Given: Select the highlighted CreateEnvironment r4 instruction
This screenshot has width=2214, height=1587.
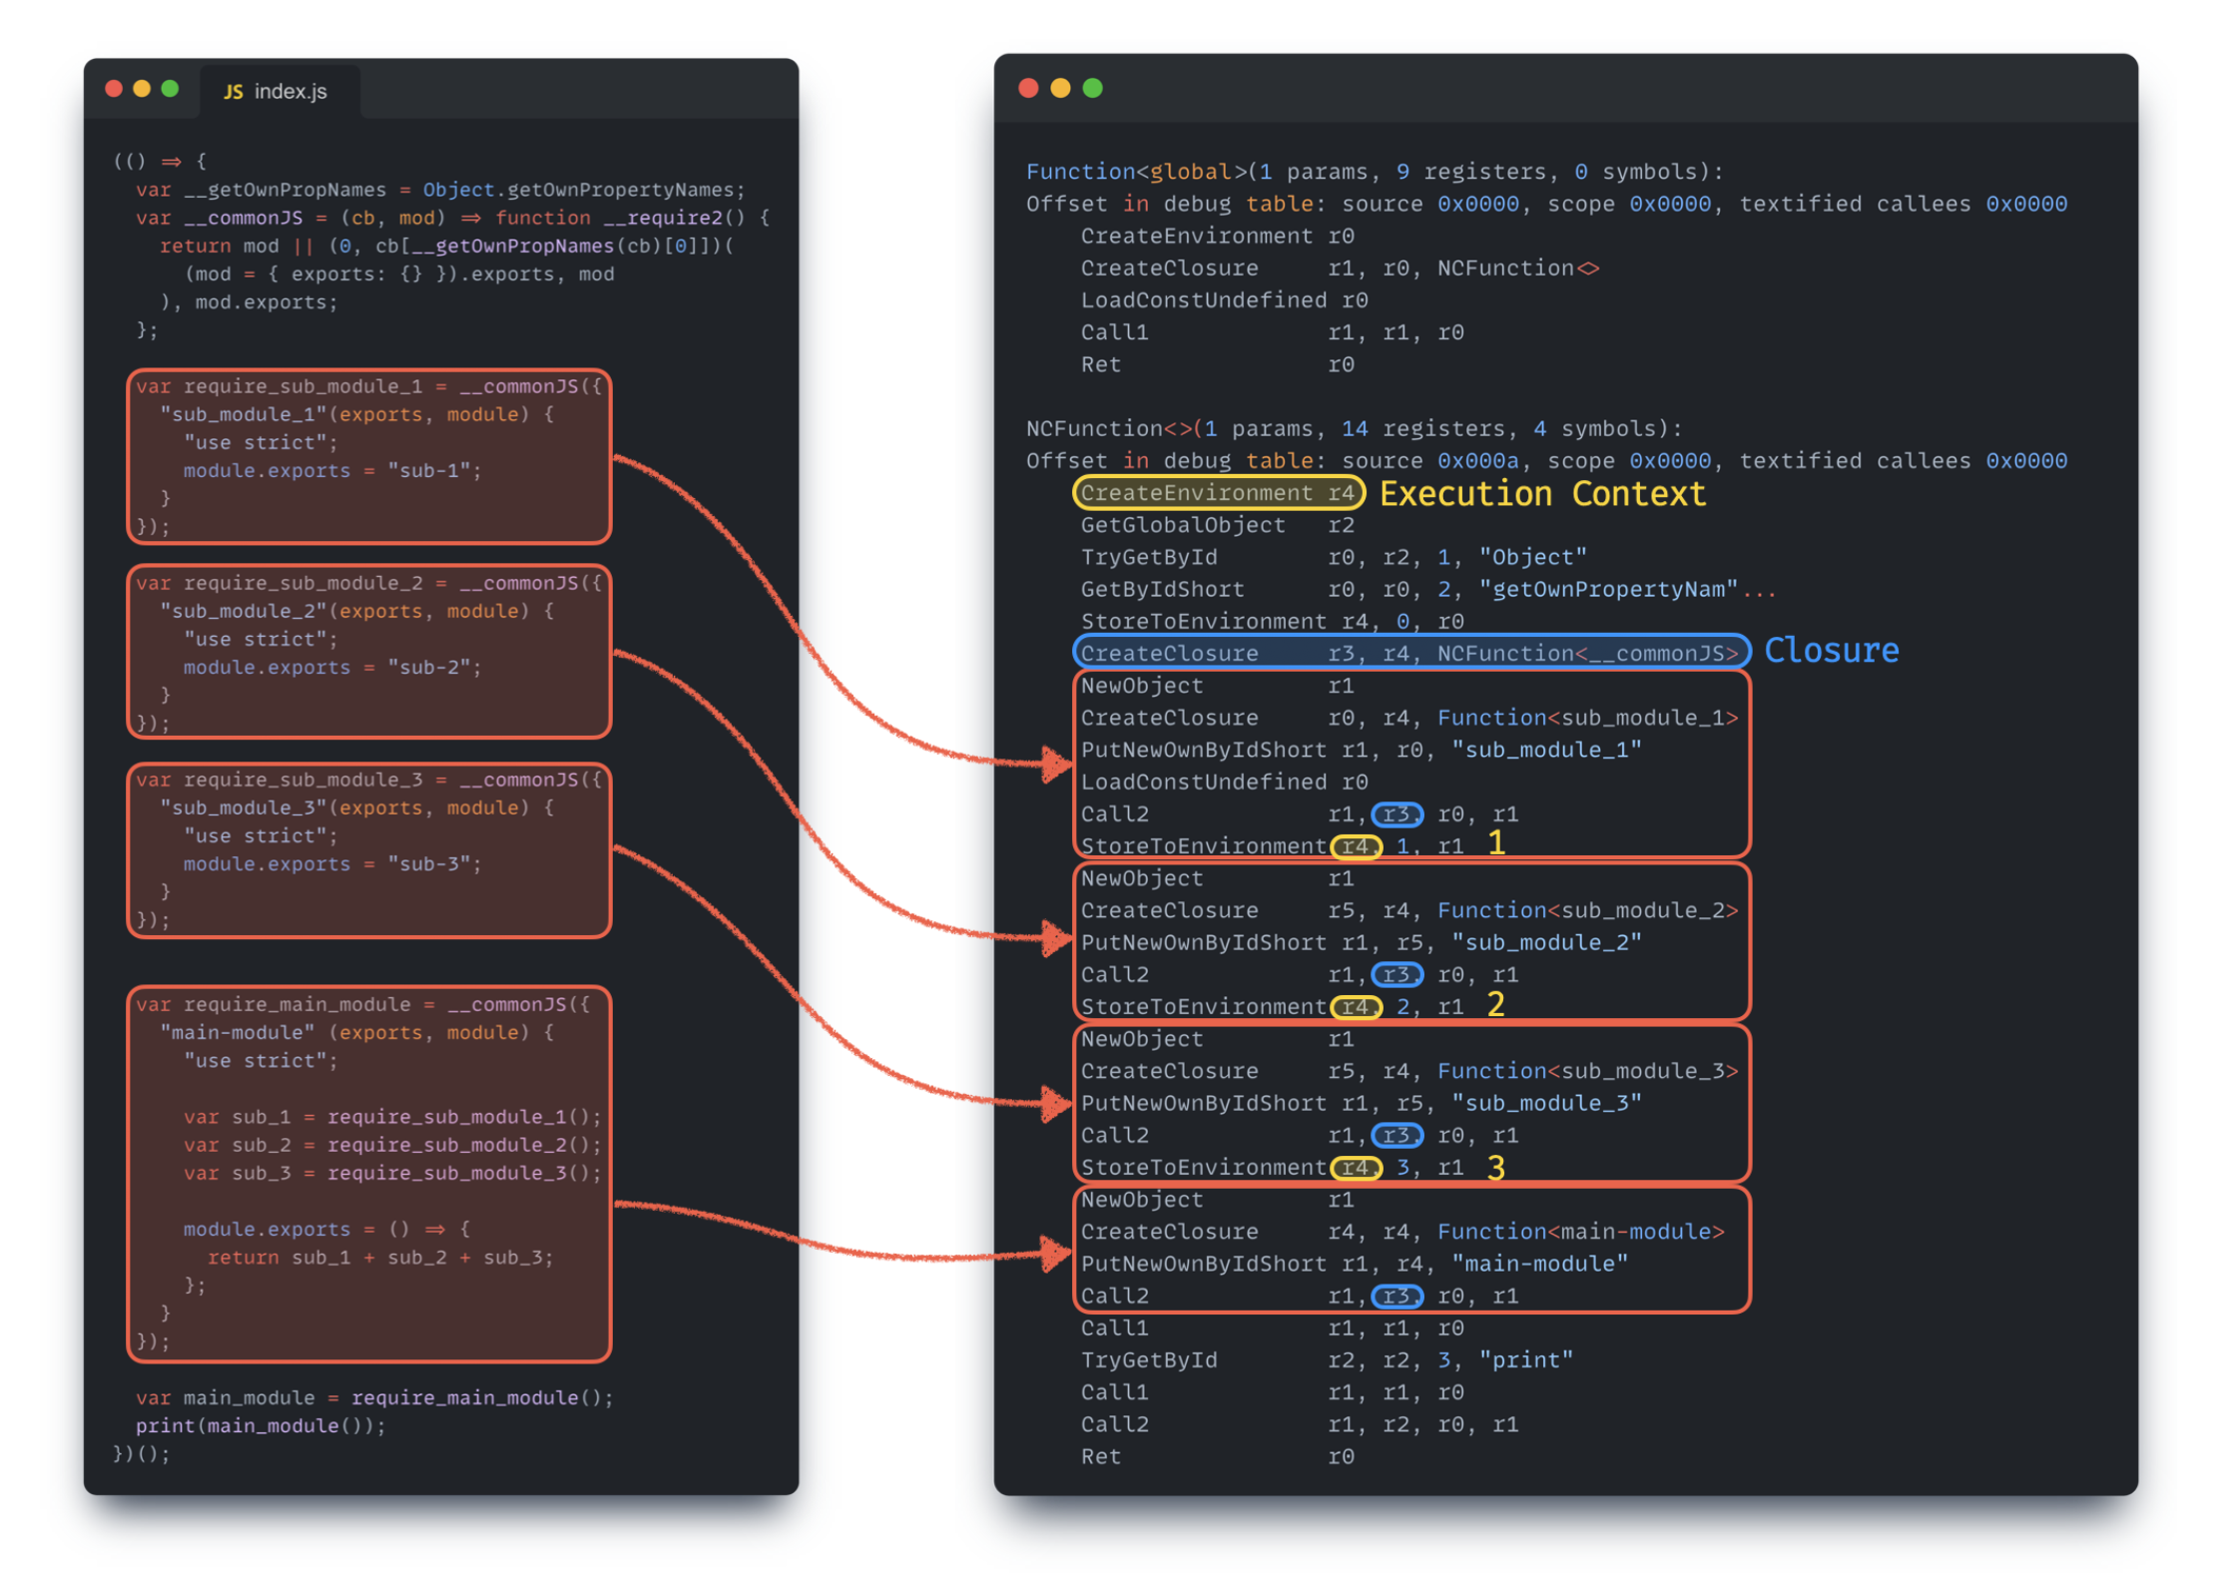Looking at the screenshot, I should [1218, 492].
